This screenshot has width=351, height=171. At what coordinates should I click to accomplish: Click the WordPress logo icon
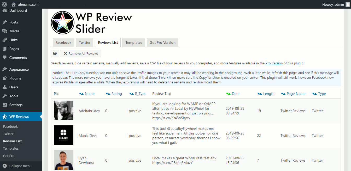[4, 4]
